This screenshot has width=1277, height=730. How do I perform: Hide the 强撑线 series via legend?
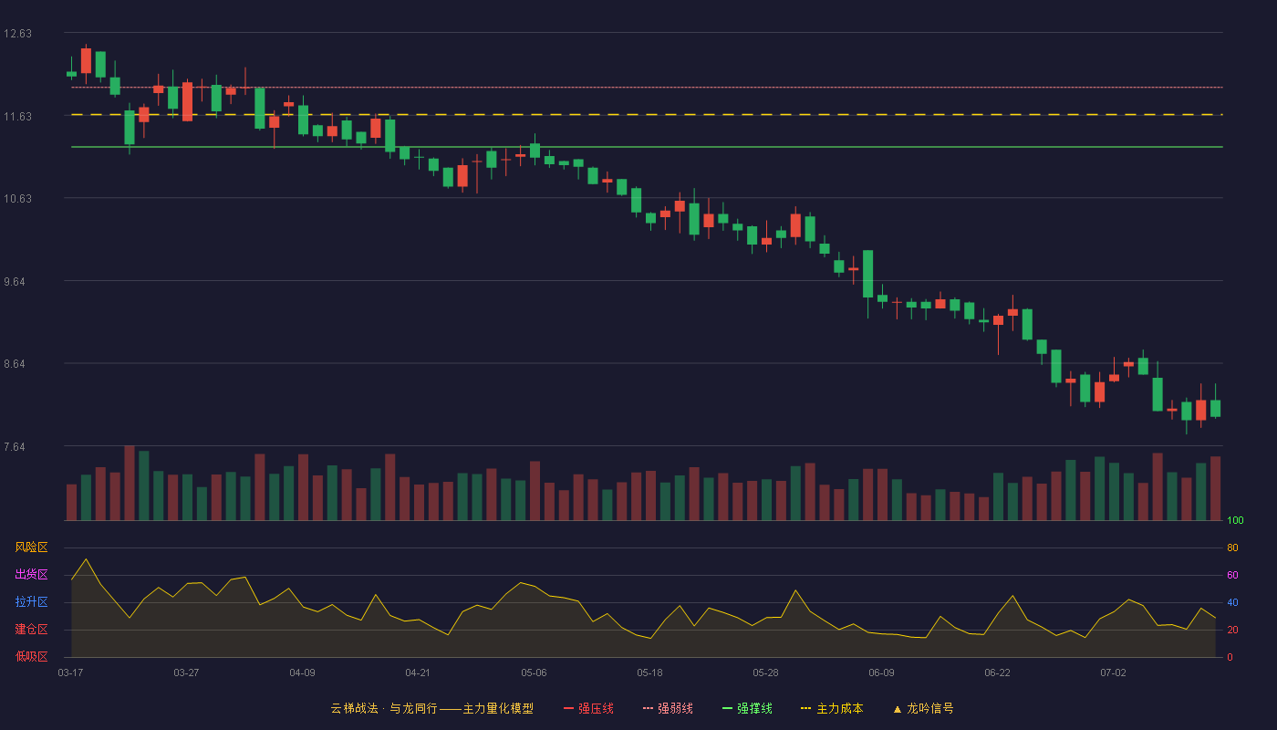click(x=747, y=708)
